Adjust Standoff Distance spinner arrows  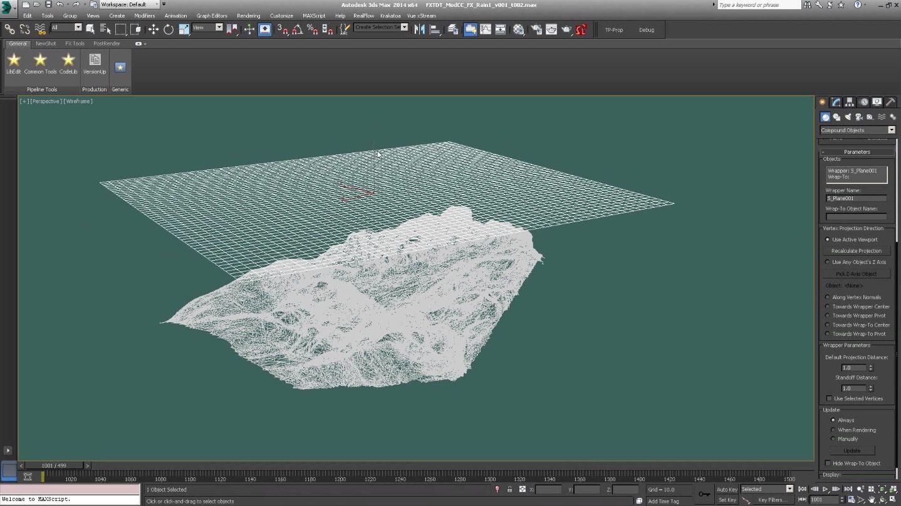870,388
